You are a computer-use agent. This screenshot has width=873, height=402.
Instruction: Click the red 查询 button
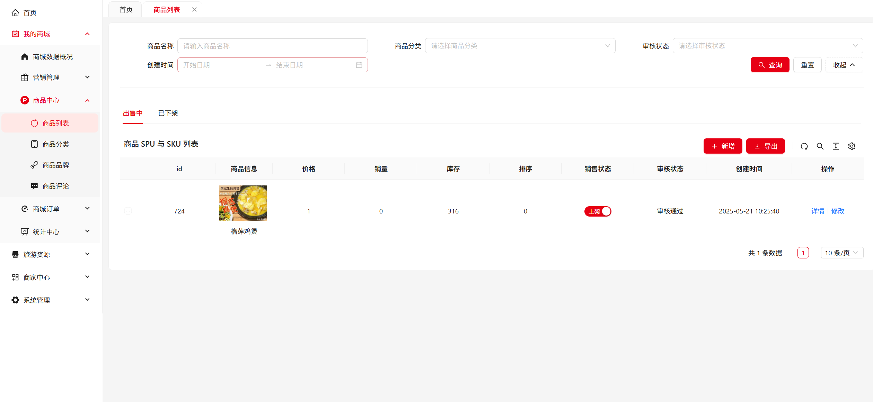point(770,65)
